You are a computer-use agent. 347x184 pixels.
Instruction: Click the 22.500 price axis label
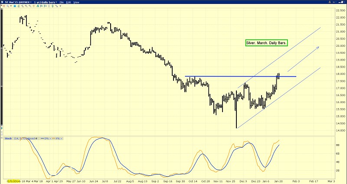coord(340,10)
